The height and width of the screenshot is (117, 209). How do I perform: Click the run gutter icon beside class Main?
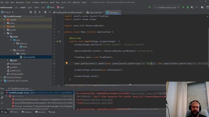point(59,32)
